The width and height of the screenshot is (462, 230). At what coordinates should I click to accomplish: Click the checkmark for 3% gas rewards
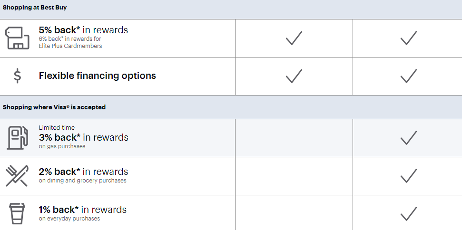(x=408, y=138)
